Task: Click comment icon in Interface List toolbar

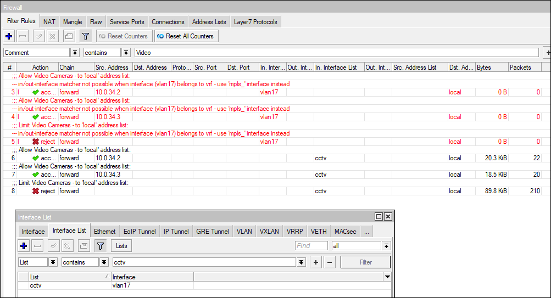Action: pyautogui.click(x=84, y=246)
